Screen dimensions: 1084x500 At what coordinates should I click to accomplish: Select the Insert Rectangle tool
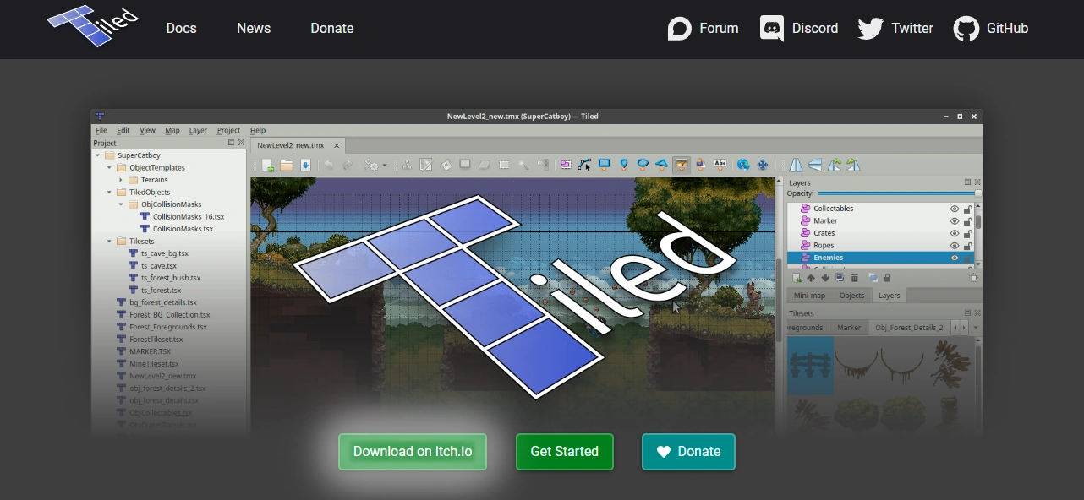coord(605,165)
